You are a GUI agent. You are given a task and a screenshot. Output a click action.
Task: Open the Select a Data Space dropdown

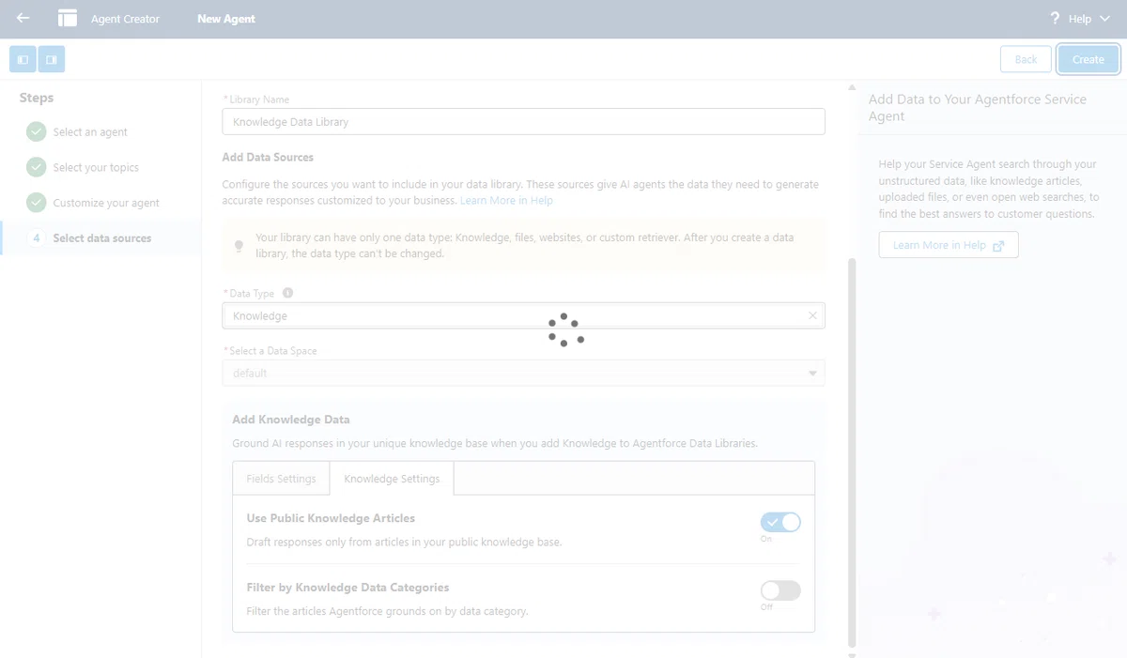point(523,373)
